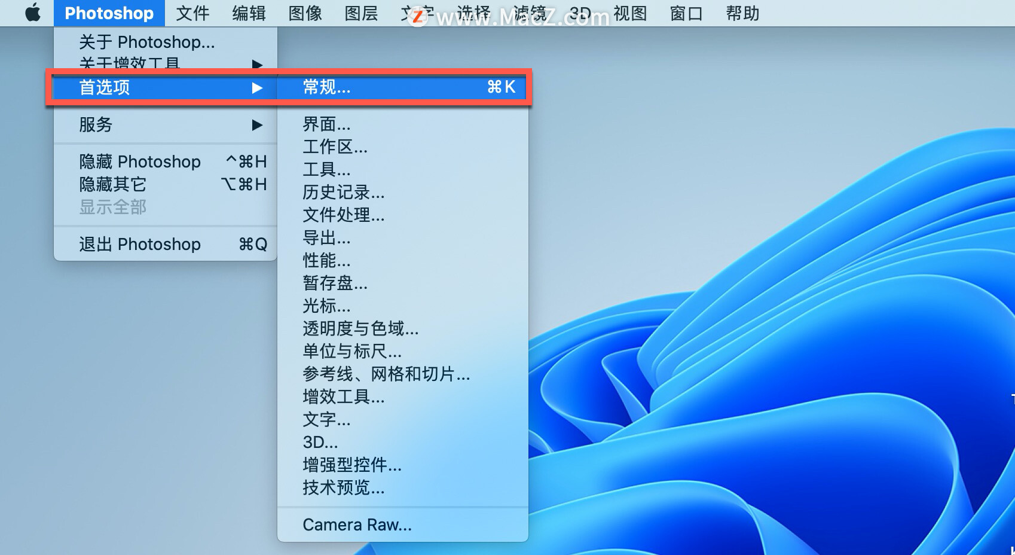Open 文件处理... preferences
This screenshot has height=555, width=1015.
coord(403,215)
